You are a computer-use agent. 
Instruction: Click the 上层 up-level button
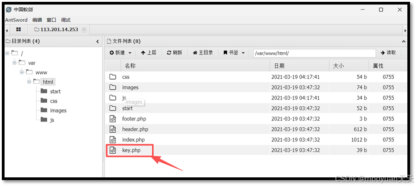click(149, 53)
